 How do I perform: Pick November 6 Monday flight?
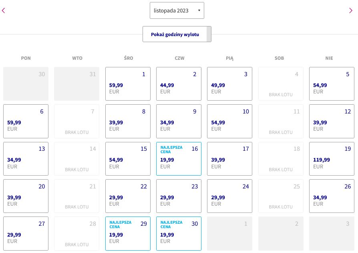pyautogui.click(x=26, y=121)
